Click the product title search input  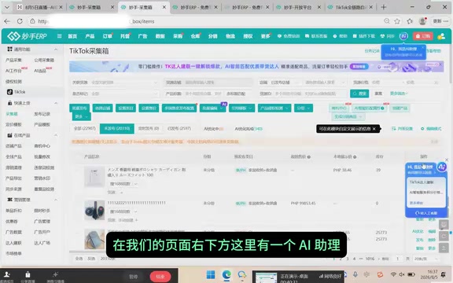point(203,94)
